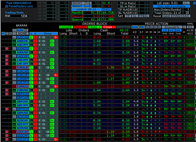Click the ~ chart icon for EURAUD
The height and width of the screenshot is (142, 196).
click(14, 68)
